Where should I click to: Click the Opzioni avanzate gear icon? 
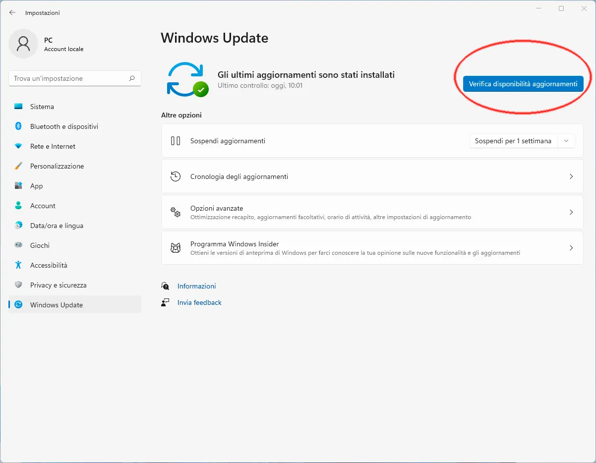point(176,212)
